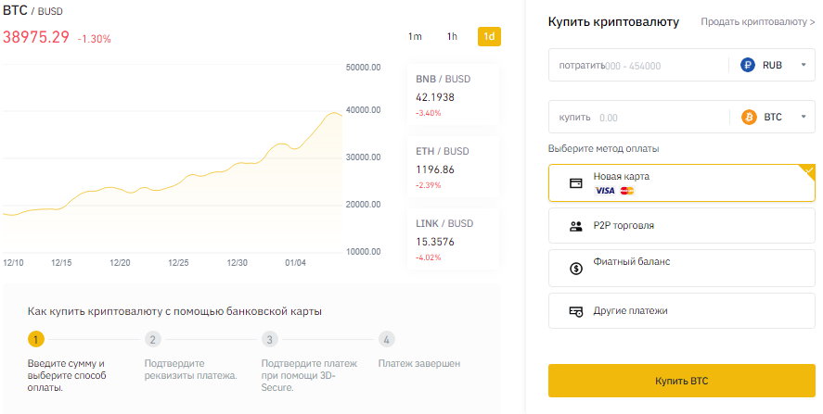Choose the P2P торговля payment option

pyautogui.click(x=681, y=225)
